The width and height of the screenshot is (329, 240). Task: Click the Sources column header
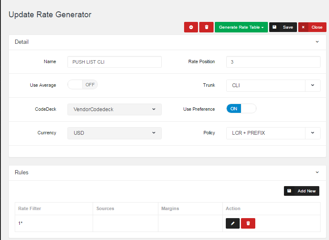[x=105, y=208]
